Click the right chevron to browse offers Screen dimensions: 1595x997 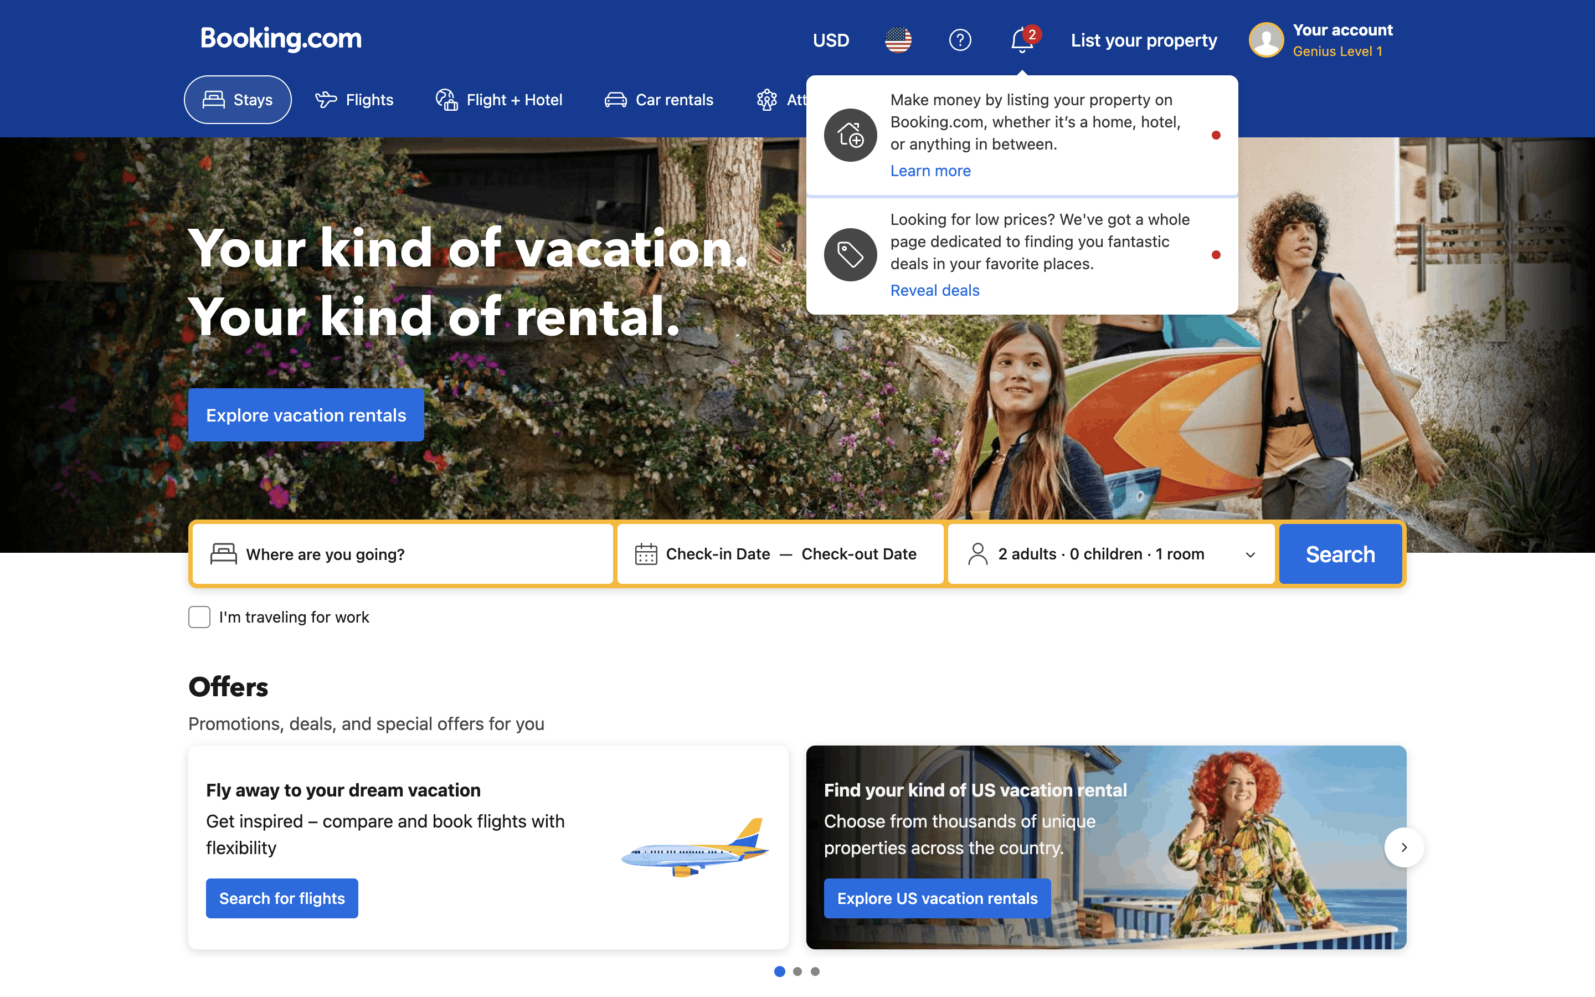tap(1404, 847)
